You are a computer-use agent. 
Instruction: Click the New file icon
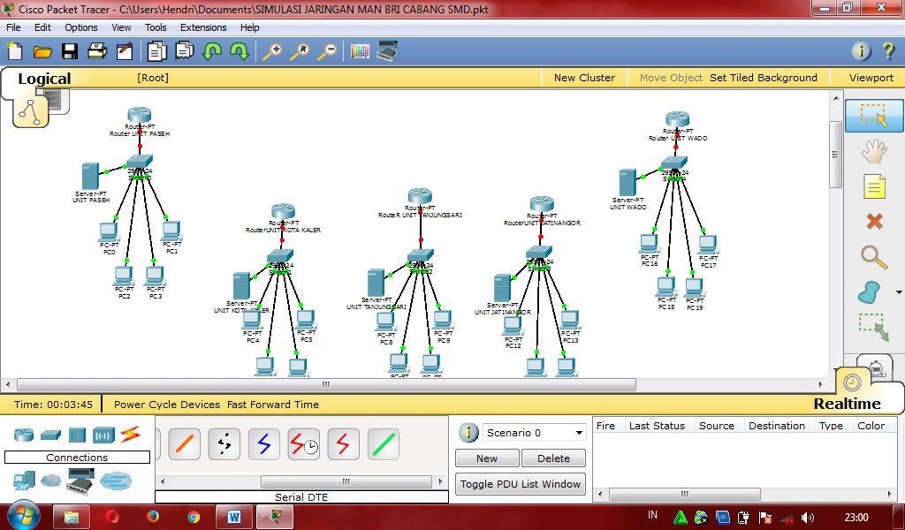[15, 51]
